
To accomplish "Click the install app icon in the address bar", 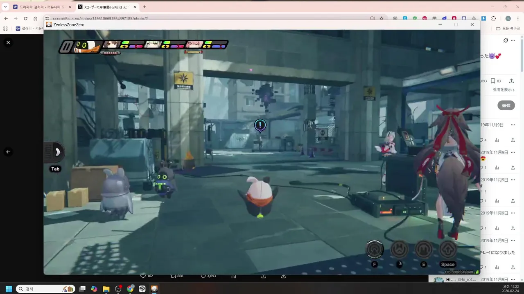I will click(x=373, y=18).
